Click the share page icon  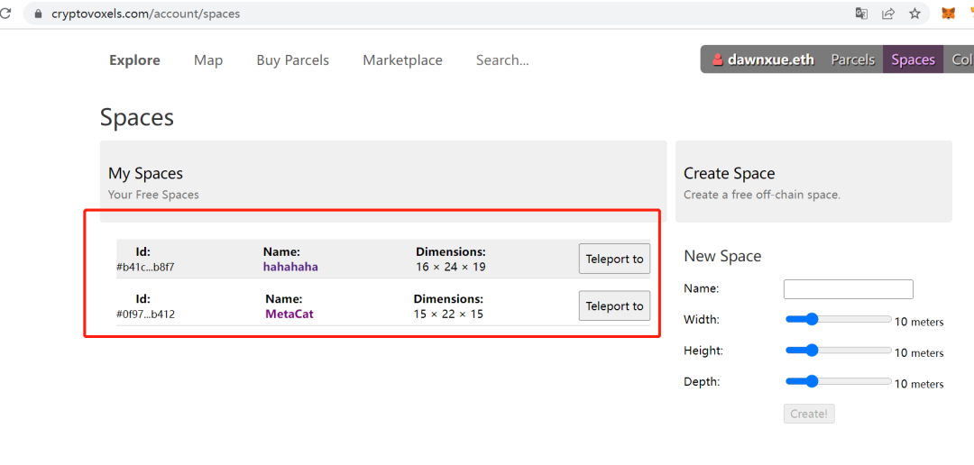888,13
